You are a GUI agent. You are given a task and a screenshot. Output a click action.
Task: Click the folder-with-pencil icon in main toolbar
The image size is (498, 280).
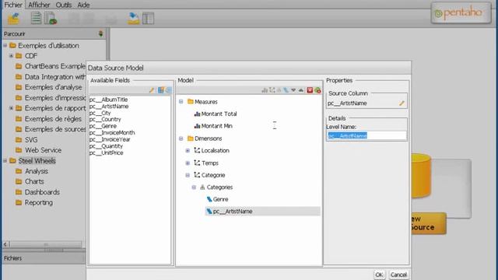13,19
